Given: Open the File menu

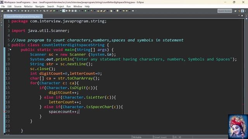Looking at the screenshot, I should 3,7.
